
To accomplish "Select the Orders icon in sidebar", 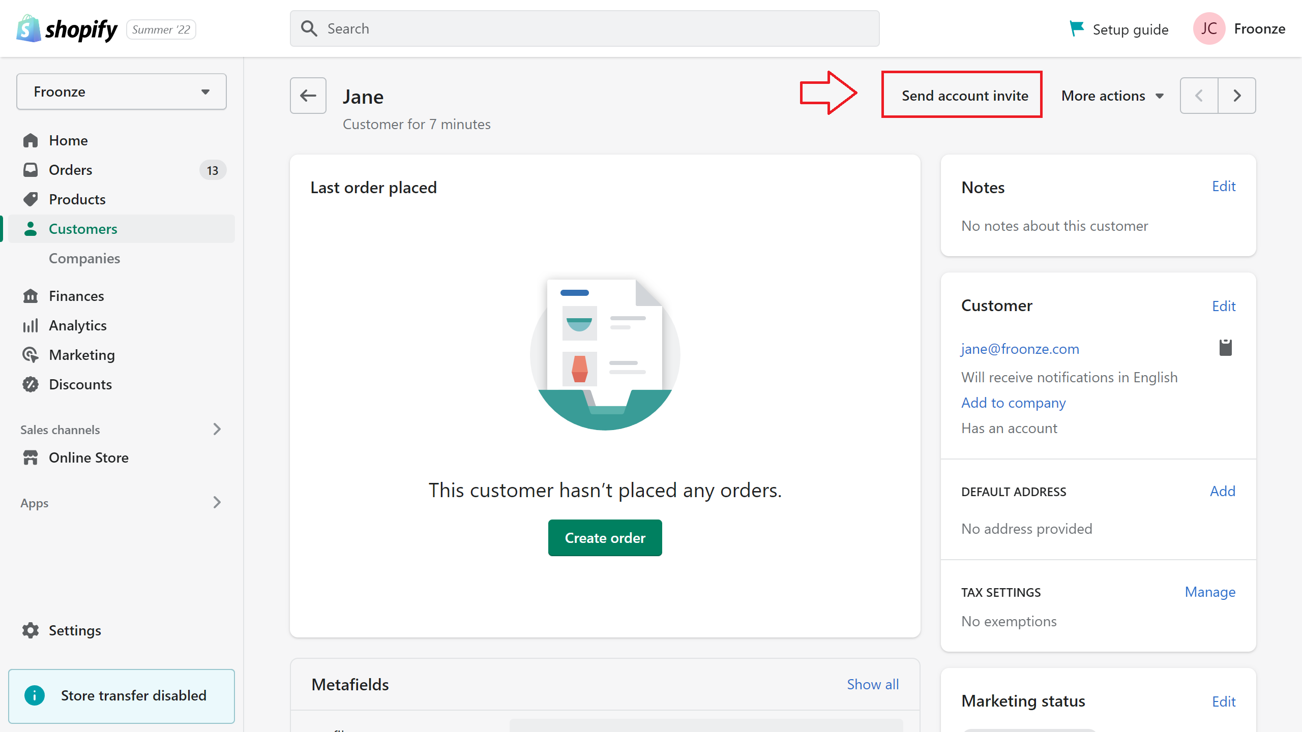I will 30,170.
